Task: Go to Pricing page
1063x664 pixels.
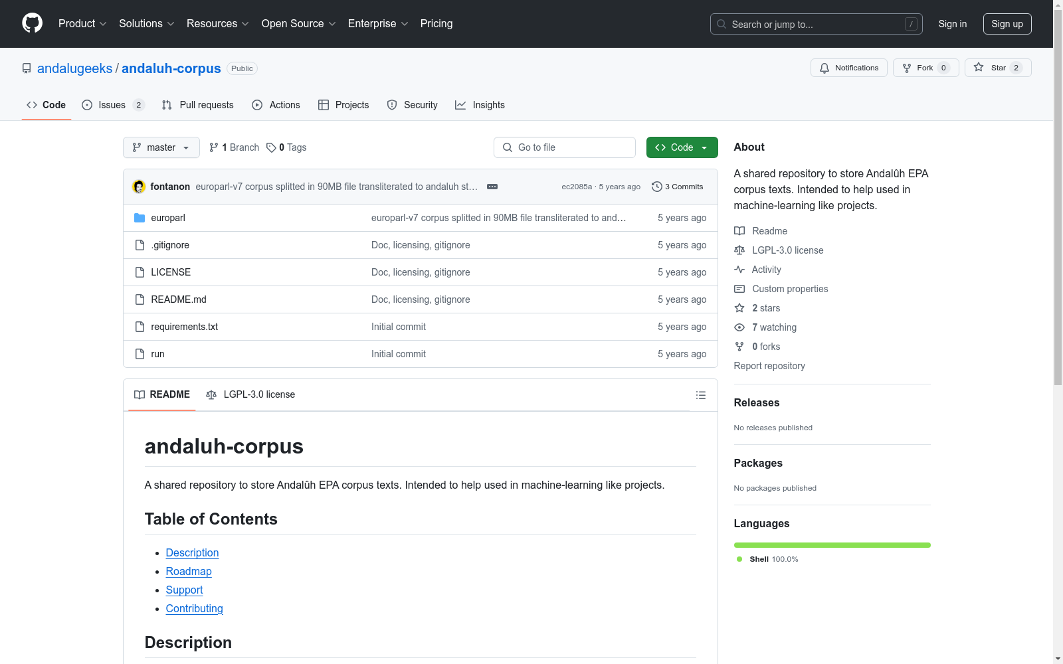Action: [436, 23]
